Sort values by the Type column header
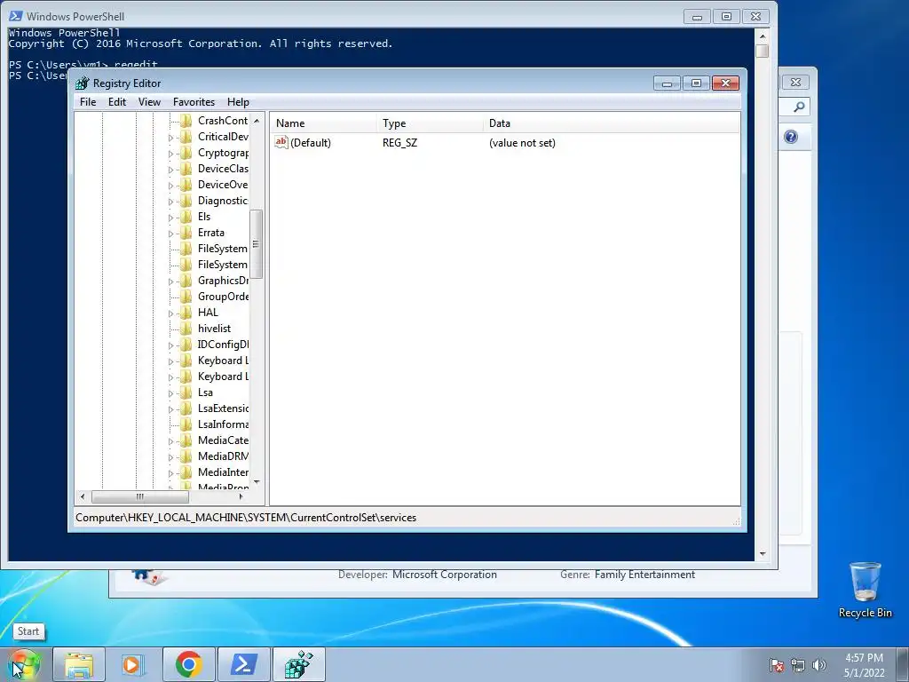Image resolution: width=909 pixels, height=682 pixels. pyautogui.click(x=430, y=123)
